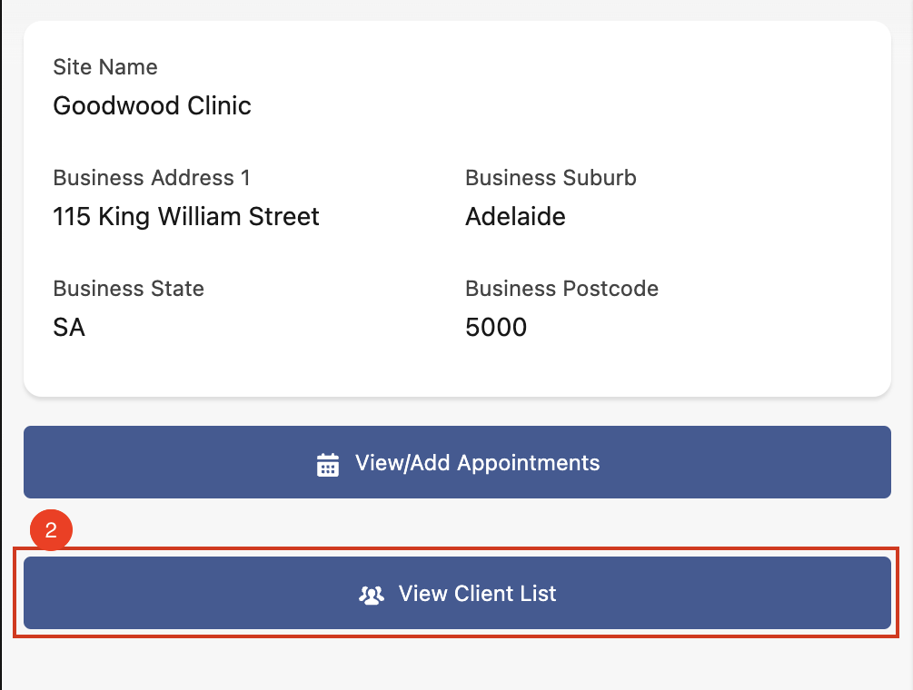
Task: Click the Goodwood Clinic site name value
Action: pyautogui.click(x=152, y=105)
